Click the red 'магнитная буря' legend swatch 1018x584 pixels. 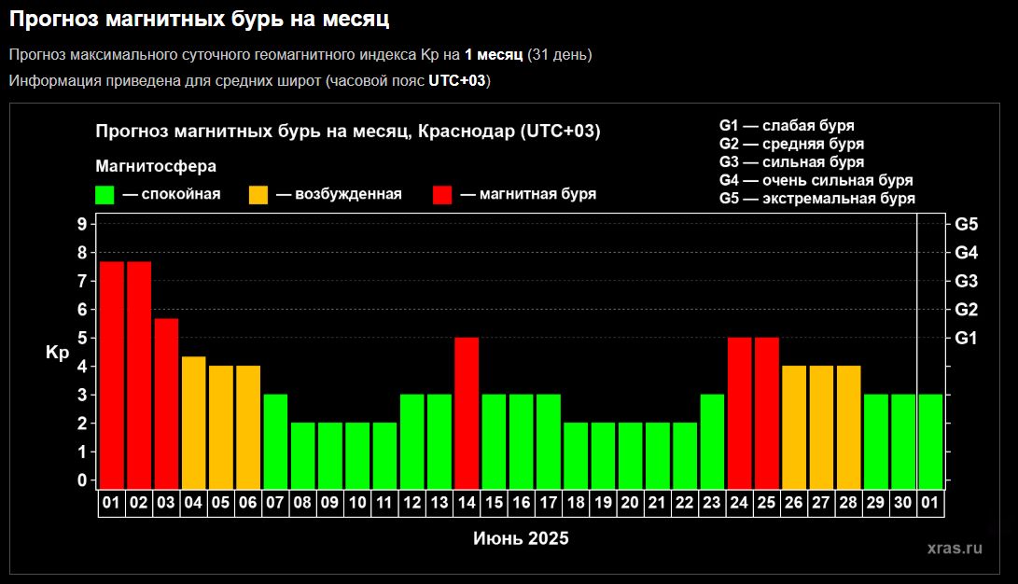(x=442, y=194)
